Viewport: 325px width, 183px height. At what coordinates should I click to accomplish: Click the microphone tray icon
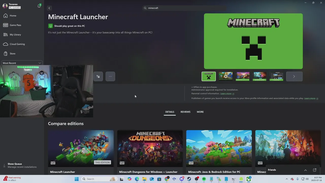click(298, 179)
